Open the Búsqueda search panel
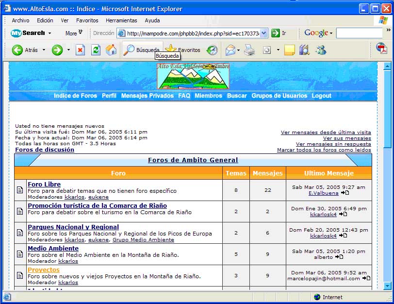 coord(142,50)
